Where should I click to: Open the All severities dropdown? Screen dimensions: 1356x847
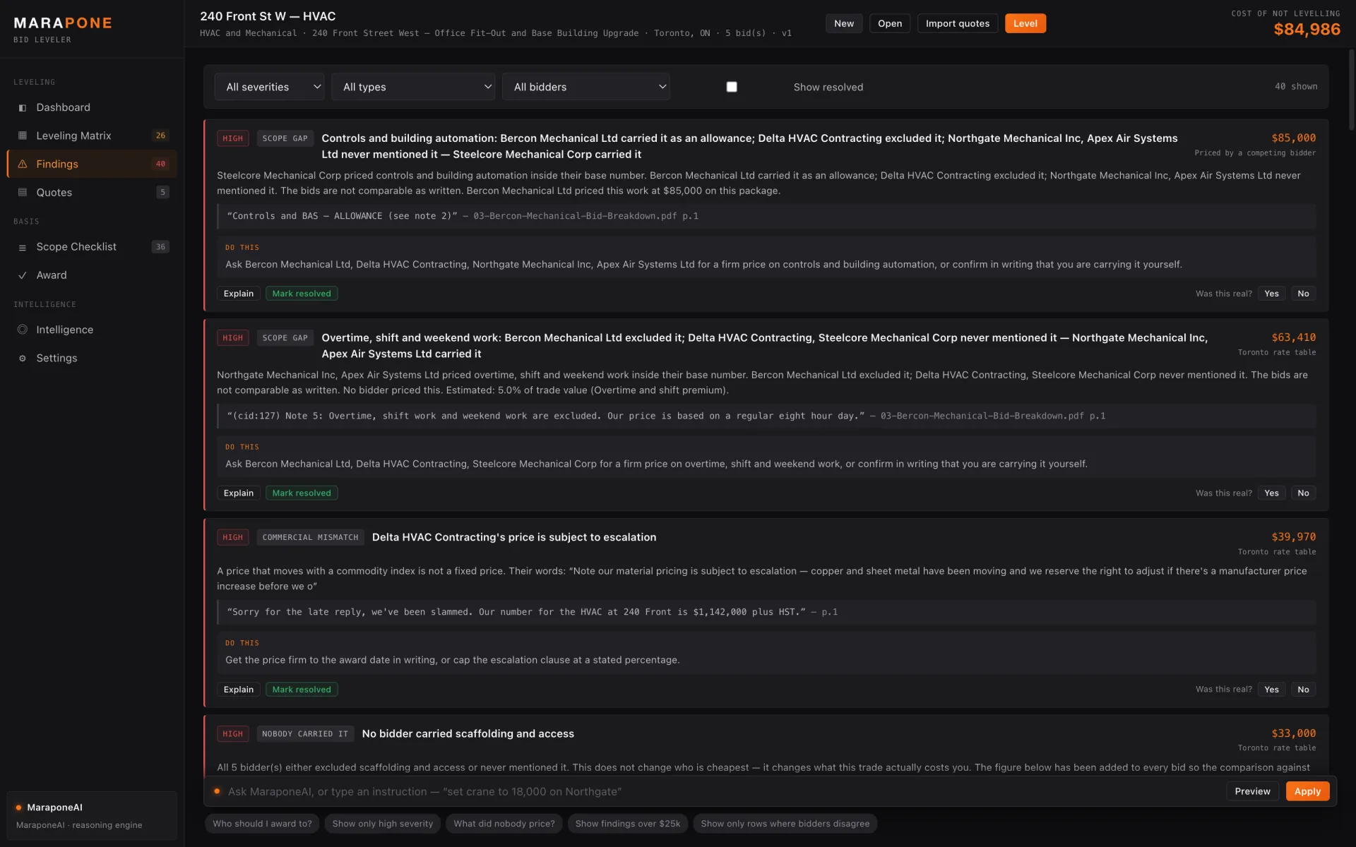click(270, 87)
